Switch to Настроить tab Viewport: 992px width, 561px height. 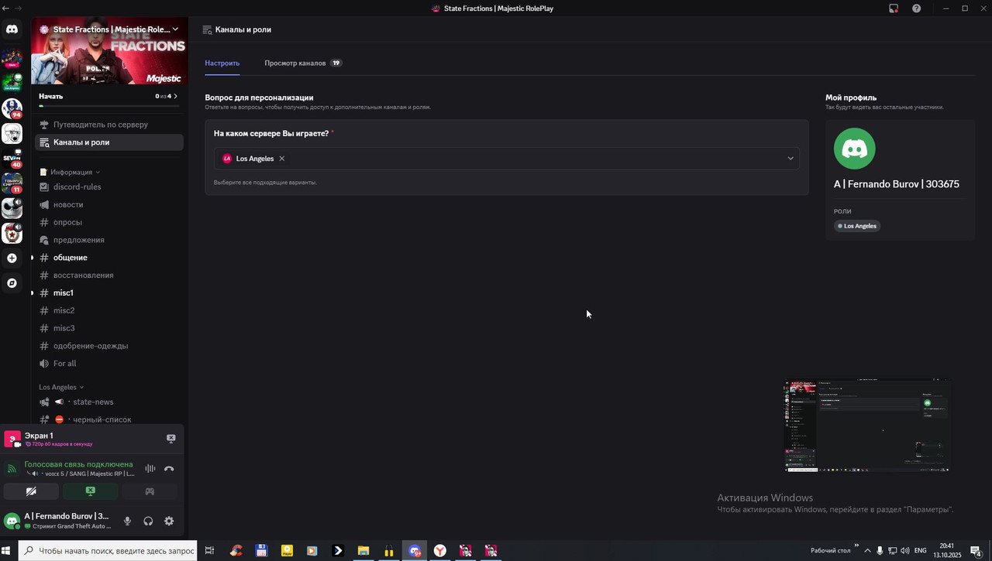222,63
